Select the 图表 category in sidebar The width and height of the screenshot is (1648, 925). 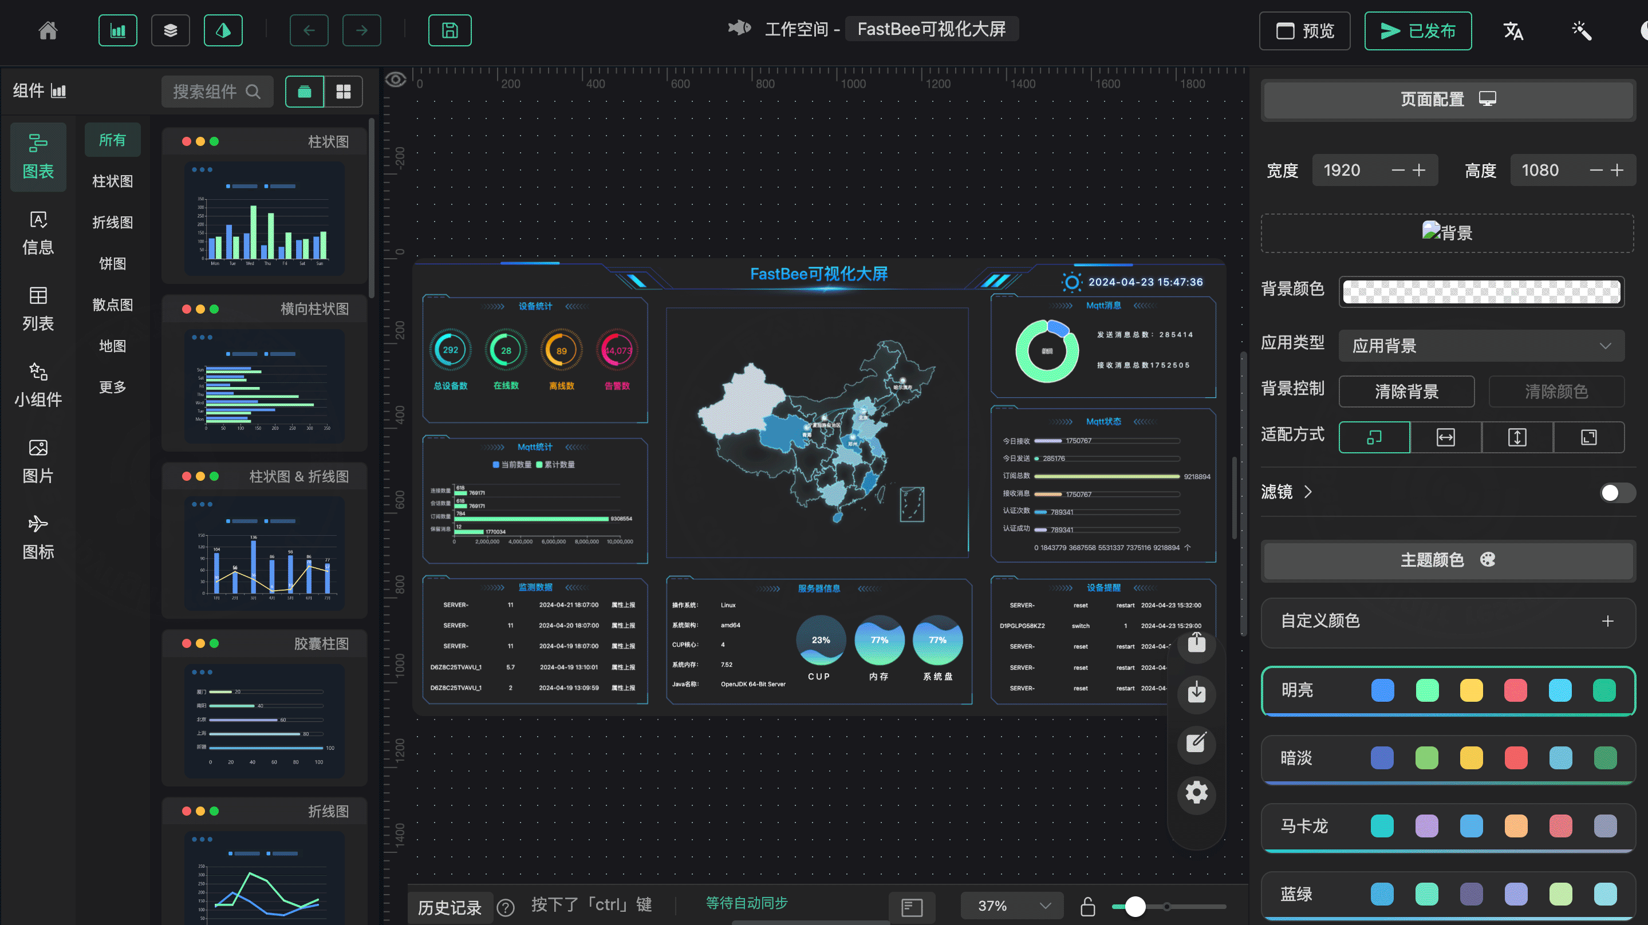(38, 157)
